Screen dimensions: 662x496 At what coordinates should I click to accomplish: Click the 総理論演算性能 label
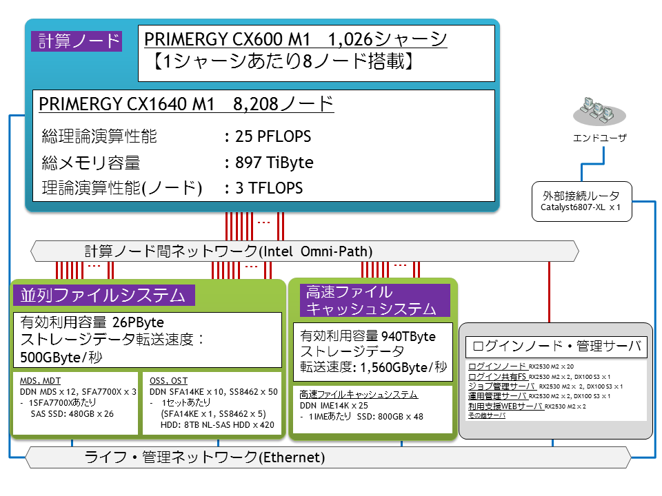point(99,136)
